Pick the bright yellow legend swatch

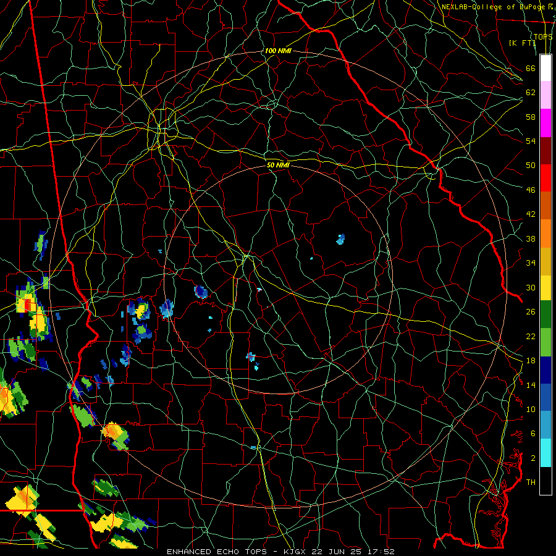[545, 287]
